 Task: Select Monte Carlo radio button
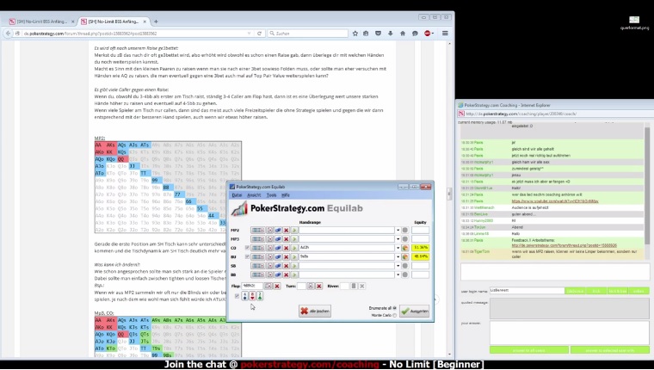pyautogui.click(x=395, y=315)
